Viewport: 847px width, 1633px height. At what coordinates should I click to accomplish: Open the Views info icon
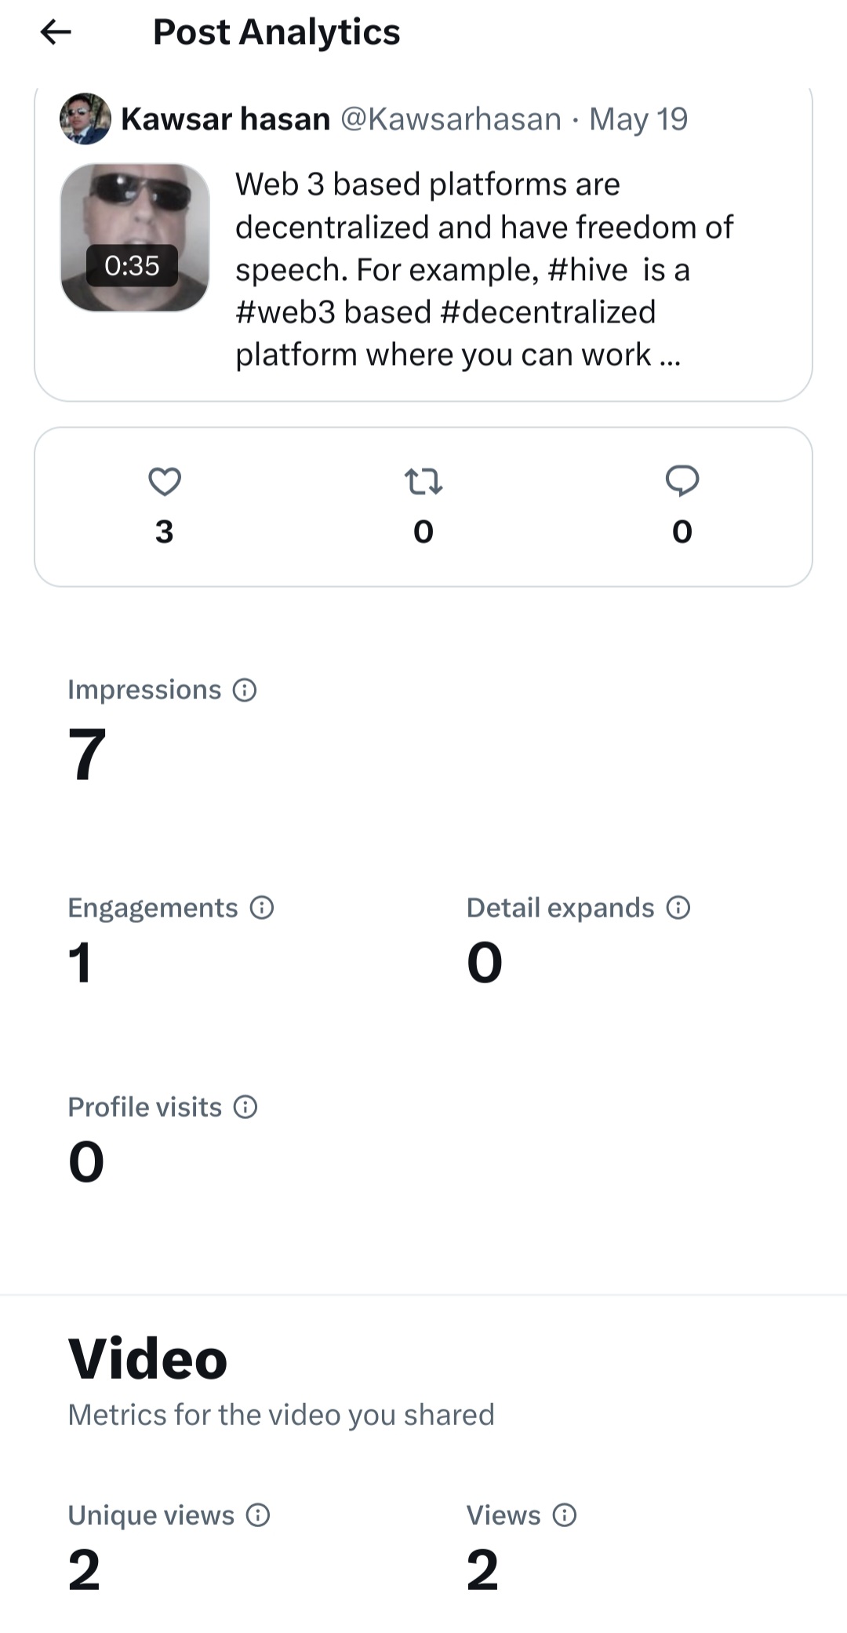point(565,1515)
